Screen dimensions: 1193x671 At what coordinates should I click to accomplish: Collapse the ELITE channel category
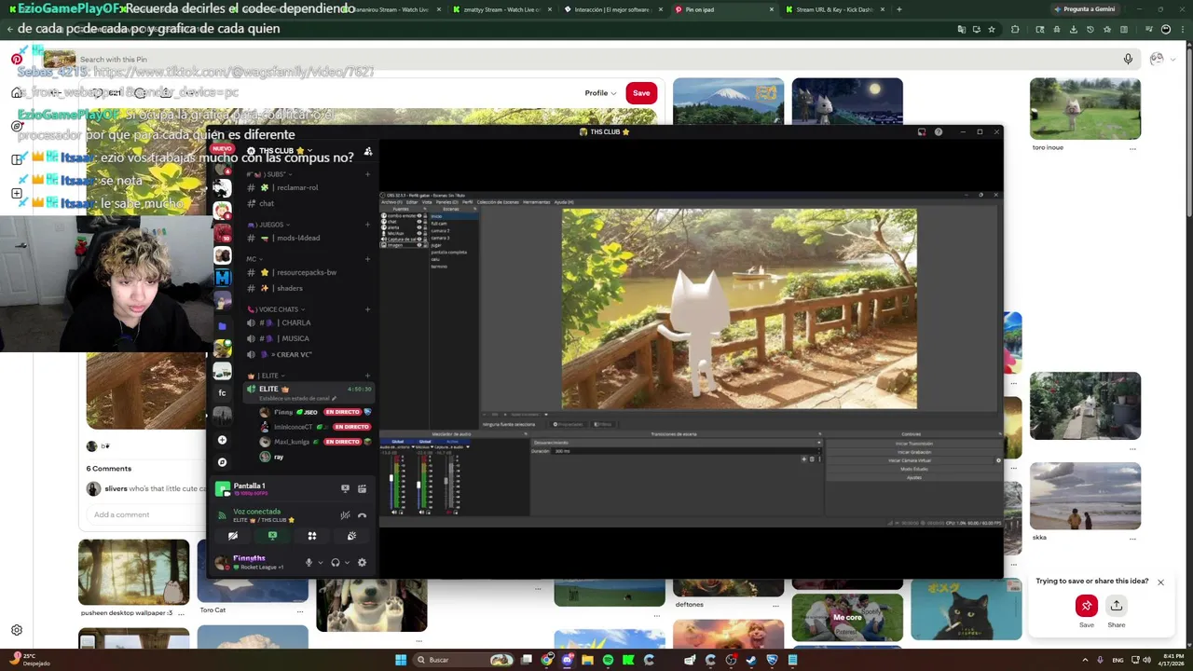pyautogui.click(x=267, y=376)
